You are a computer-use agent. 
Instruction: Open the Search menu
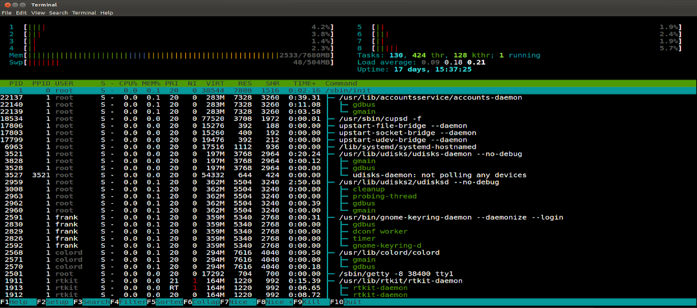coord(58,13)
